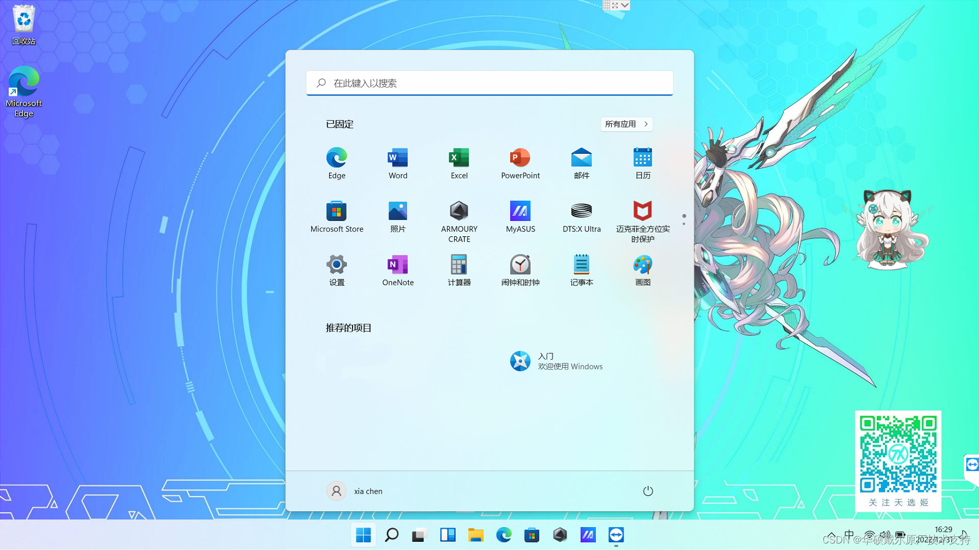Open 入门 欢迎使用 Windows recommended item

pyautogui.click(x=556, y=361)
